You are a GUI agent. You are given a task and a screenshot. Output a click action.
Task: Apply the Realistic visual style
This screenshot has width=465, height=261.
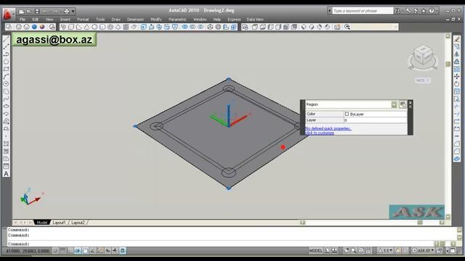click(34, 27)
